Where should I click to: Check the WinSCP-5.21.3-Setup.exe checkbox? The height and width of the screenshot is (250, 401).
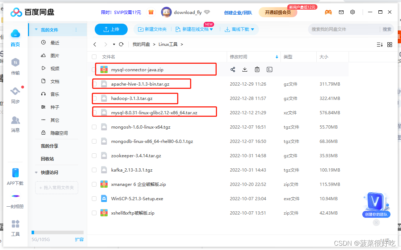94,198
